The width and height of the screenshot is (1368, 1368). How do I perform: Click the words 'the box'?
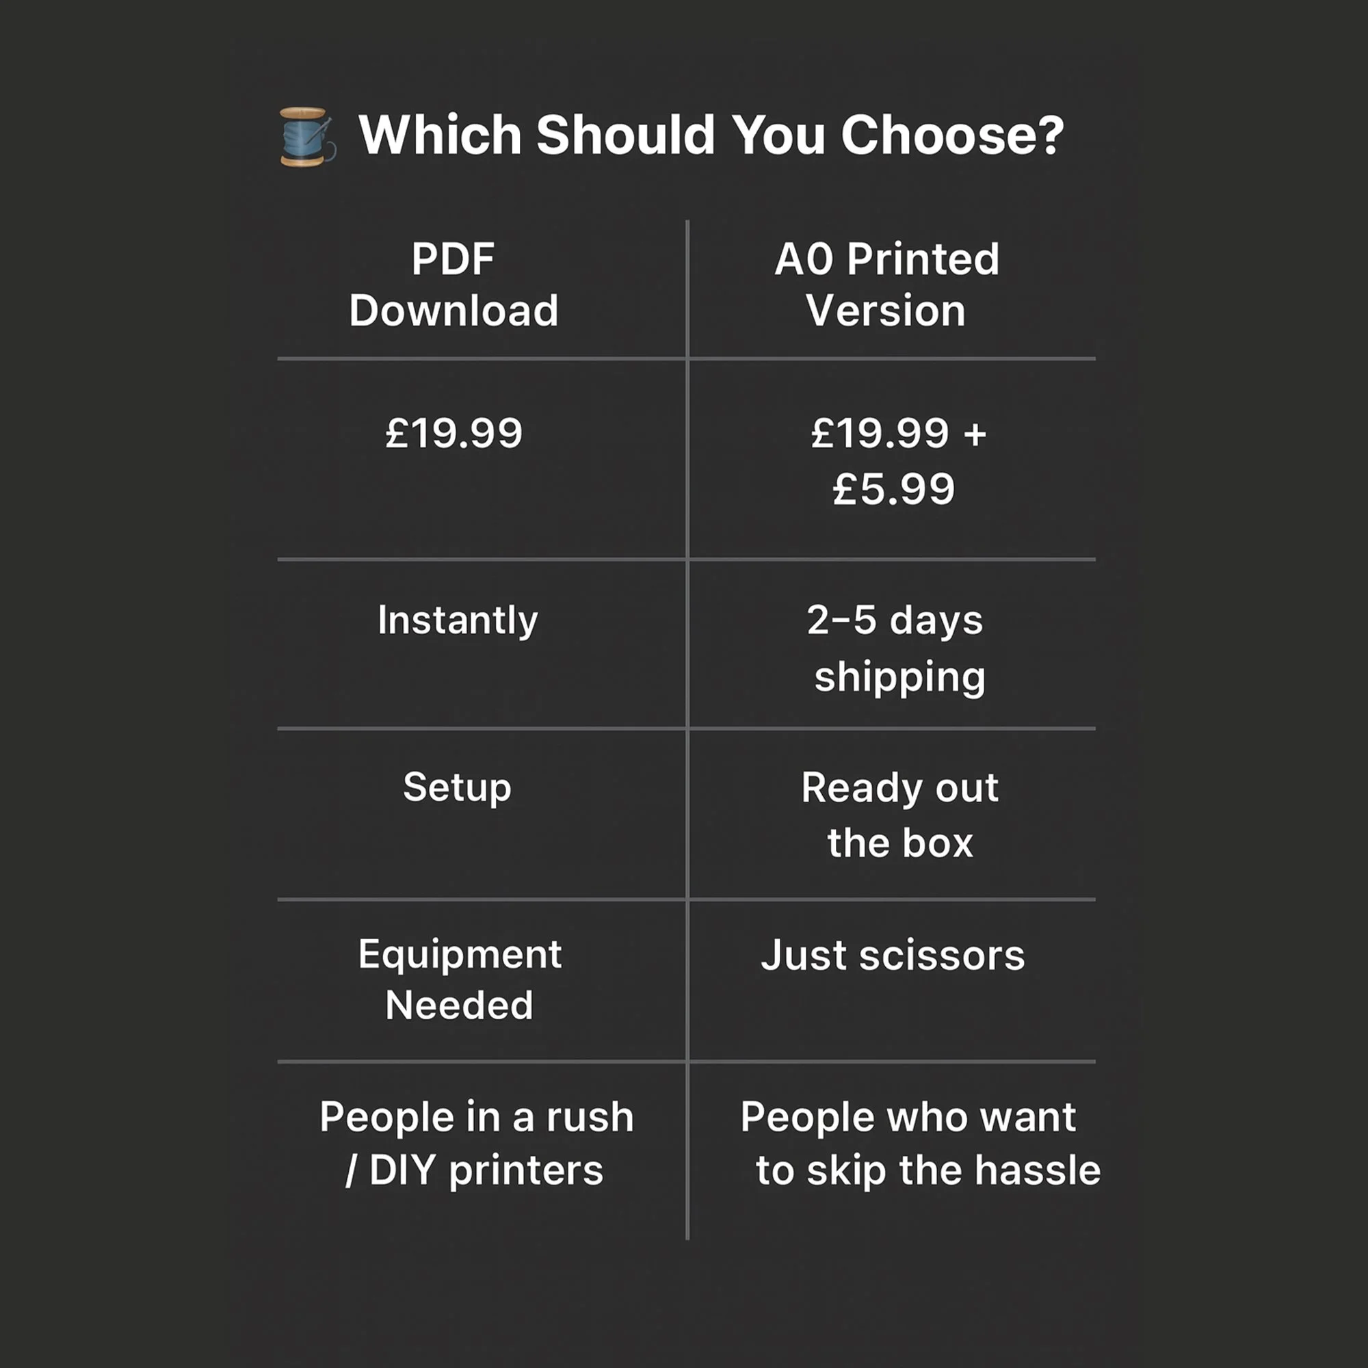[900, 843]
